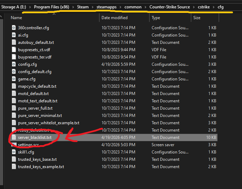Click the 4/19/2026 5:59 PM date of config.cfg
This screenshot has height=189, width=242.
[118, 64]
